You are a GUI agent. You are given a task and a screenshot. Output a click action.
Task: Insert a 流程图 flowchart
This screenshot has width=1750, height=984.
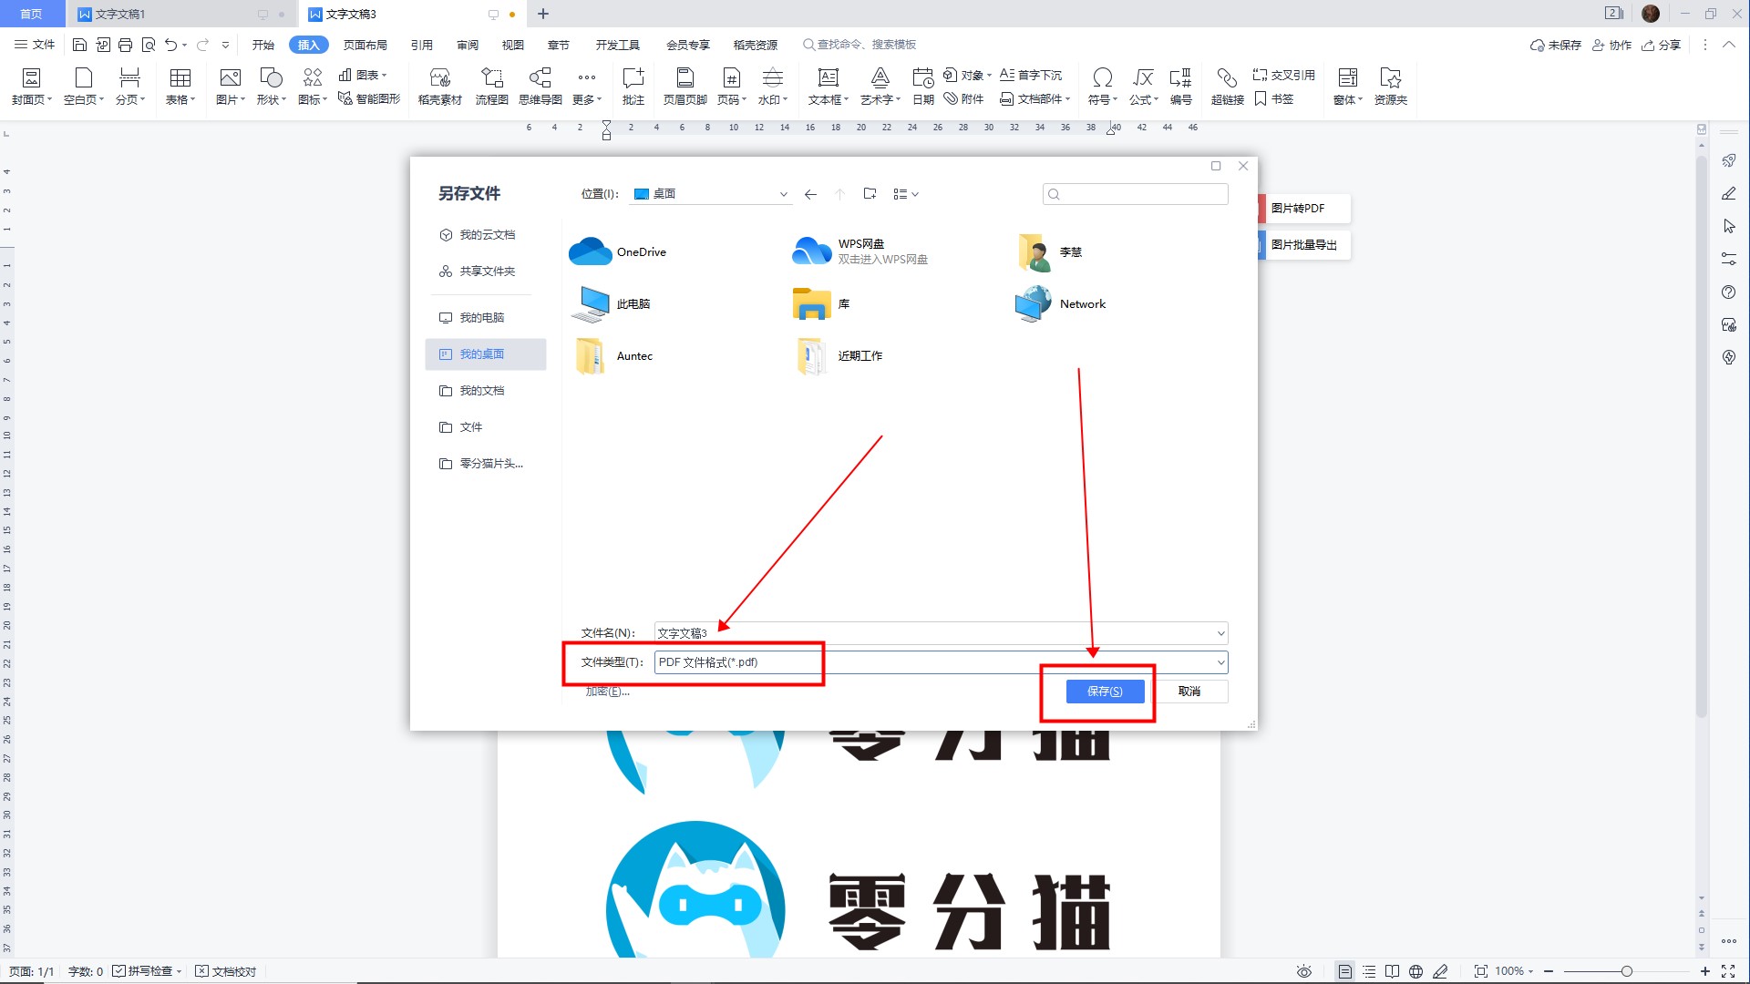tap(492, 87)
